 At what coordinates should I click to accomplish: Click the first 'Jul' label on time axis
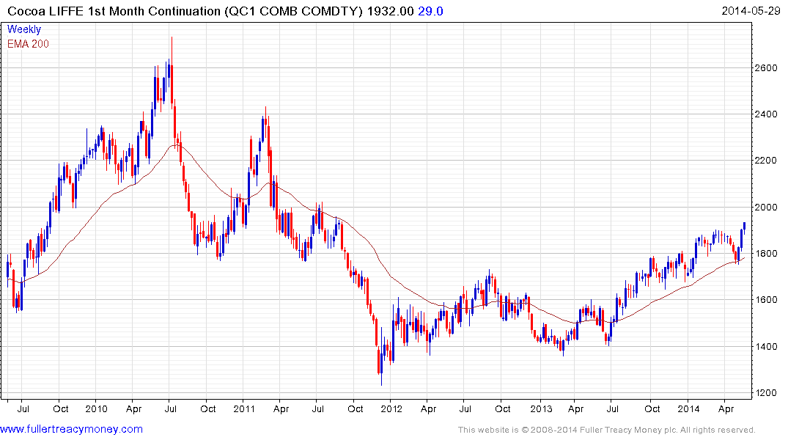point(23,408)
